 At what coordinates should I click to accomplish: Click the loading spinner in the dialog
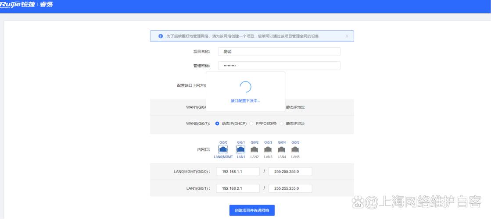[x=245, y=87]
